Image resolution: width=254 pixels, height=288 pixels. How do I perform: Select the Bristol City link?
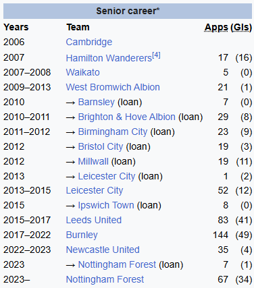point(101,146)
